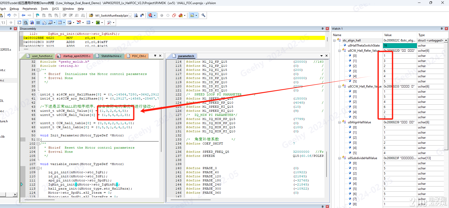449x208 pixels.
Task: Uncomment selection with the uncomment icon
Action: click(x=83, y=15)
